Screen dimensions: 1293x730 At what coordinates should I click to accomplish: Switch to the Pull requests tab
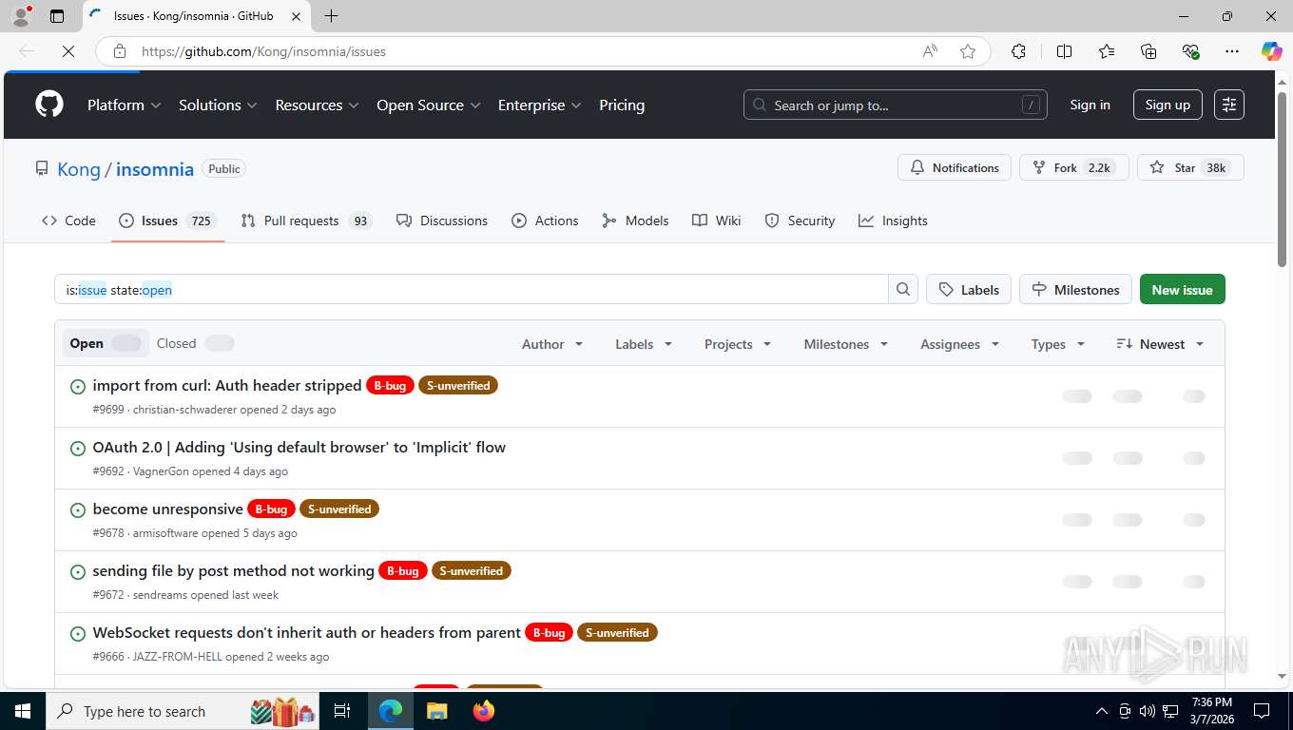[305, 221]
